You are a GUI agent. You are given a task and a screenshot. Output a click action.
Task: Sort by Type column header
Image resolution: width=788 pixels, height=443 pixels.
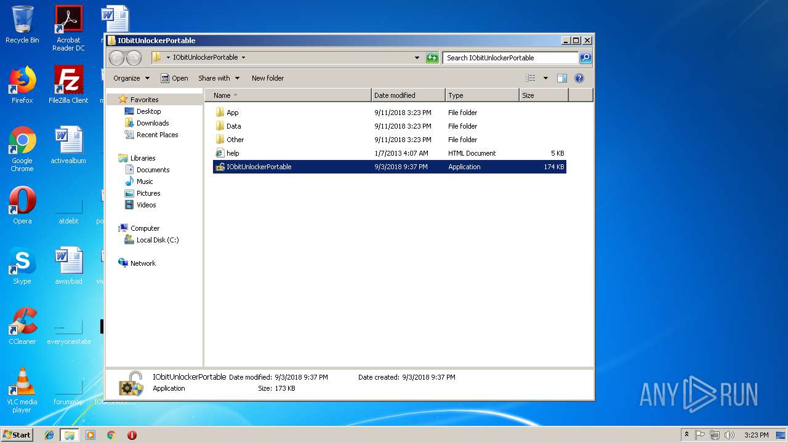[x=482, y=95]
